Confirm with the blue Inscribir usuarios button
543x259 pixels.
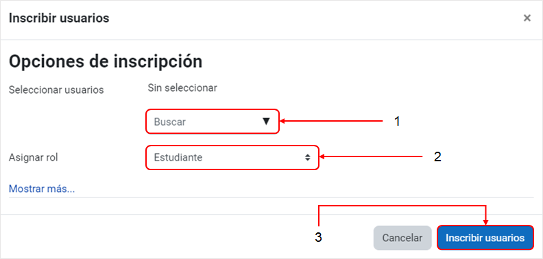[485, 238]
